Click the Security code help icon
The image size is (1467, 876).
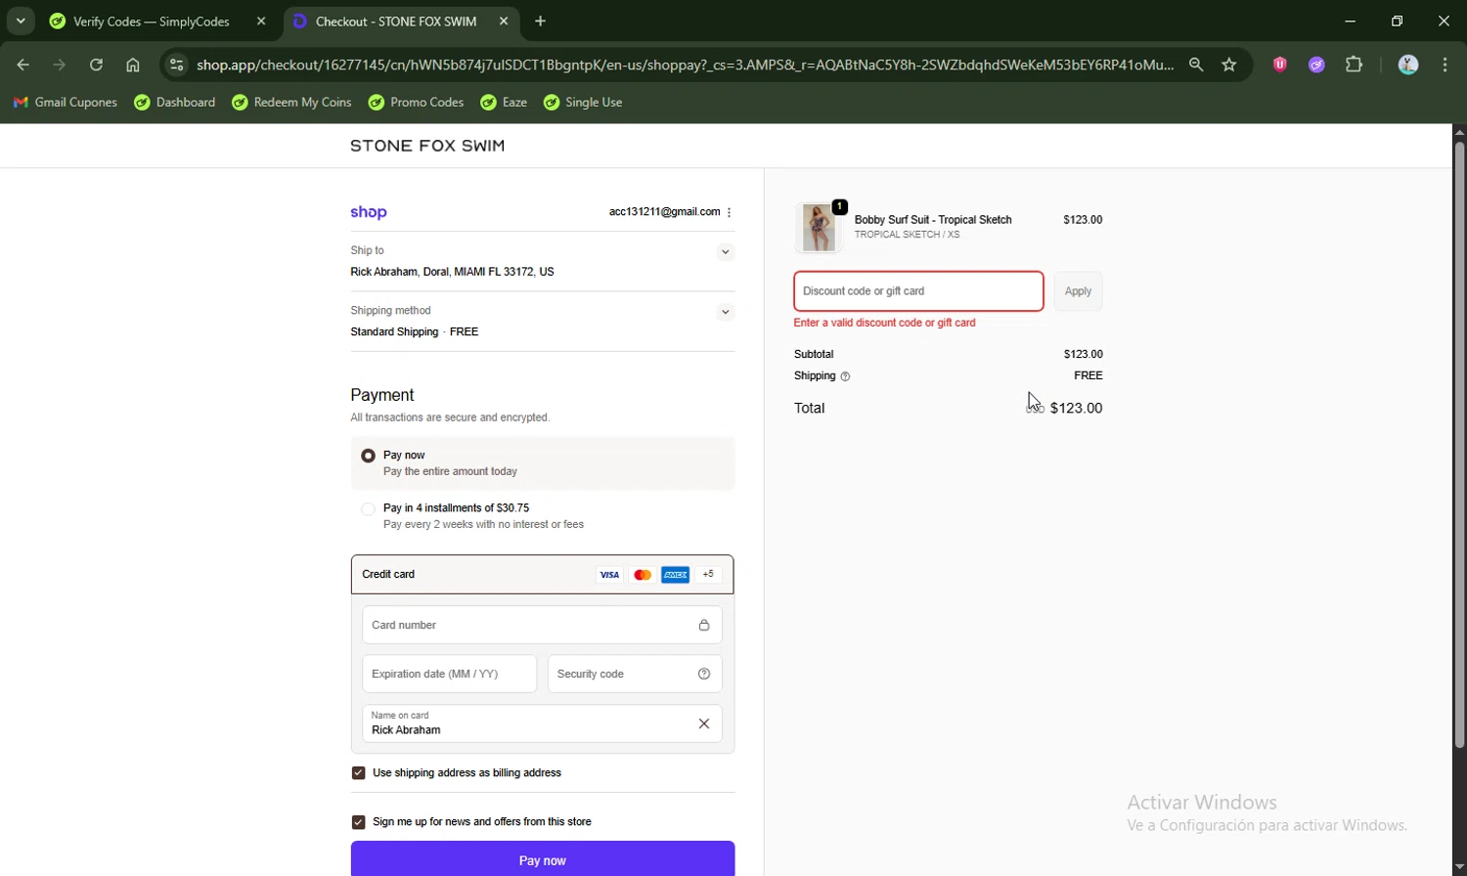[703, 674]
